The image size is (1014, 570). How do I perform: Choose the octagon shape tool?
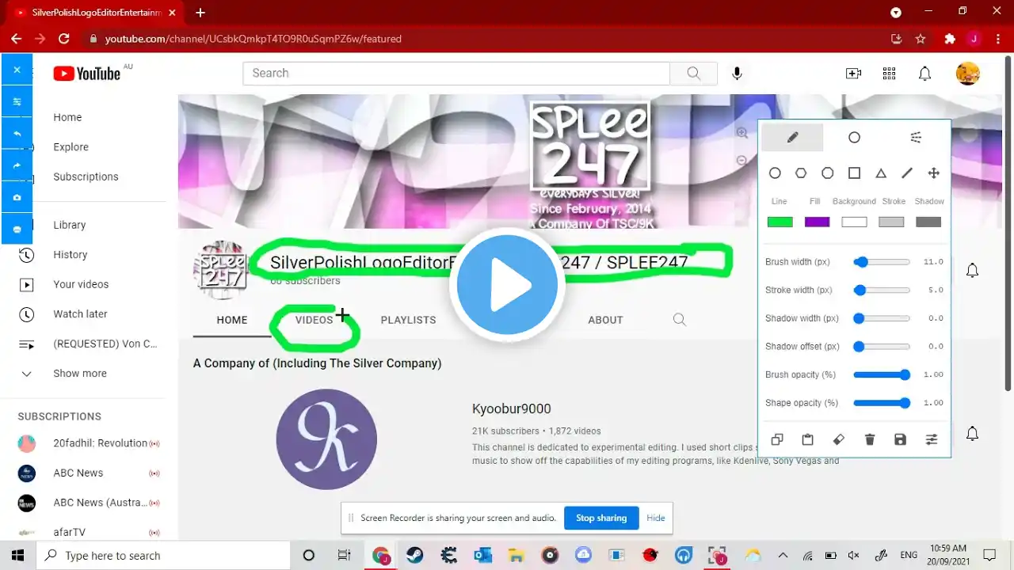click(828, 173)
